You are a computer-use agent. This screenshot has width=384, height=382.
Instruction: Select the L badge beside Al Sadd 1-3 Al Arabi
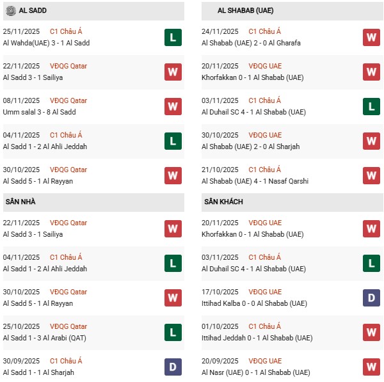coord(172,333)
